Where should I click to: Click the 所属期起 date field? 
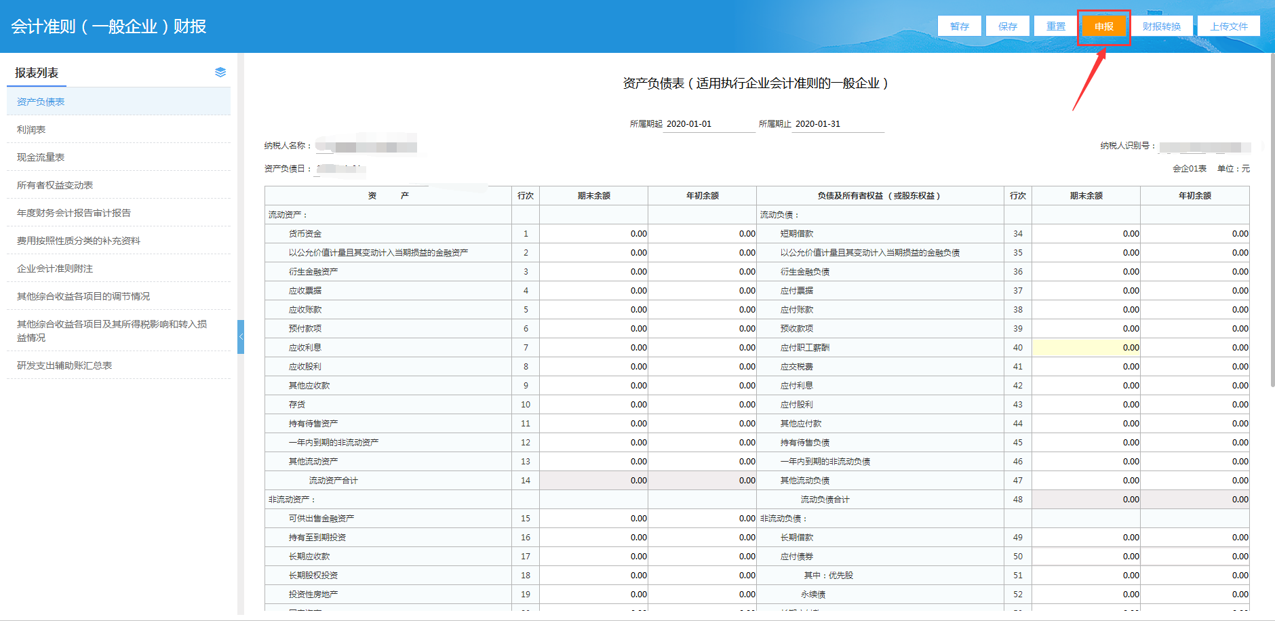[708, 124]
